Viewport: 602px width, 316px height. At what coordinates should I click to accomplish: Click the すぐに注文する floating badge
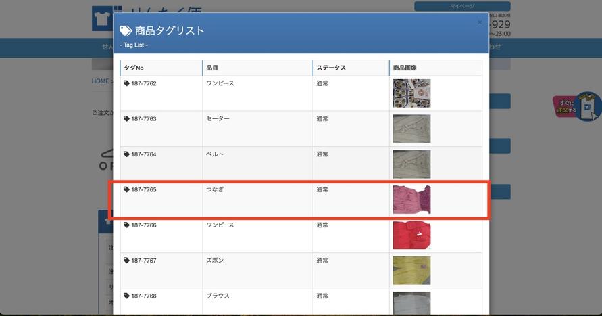click(x=576, y=107)
